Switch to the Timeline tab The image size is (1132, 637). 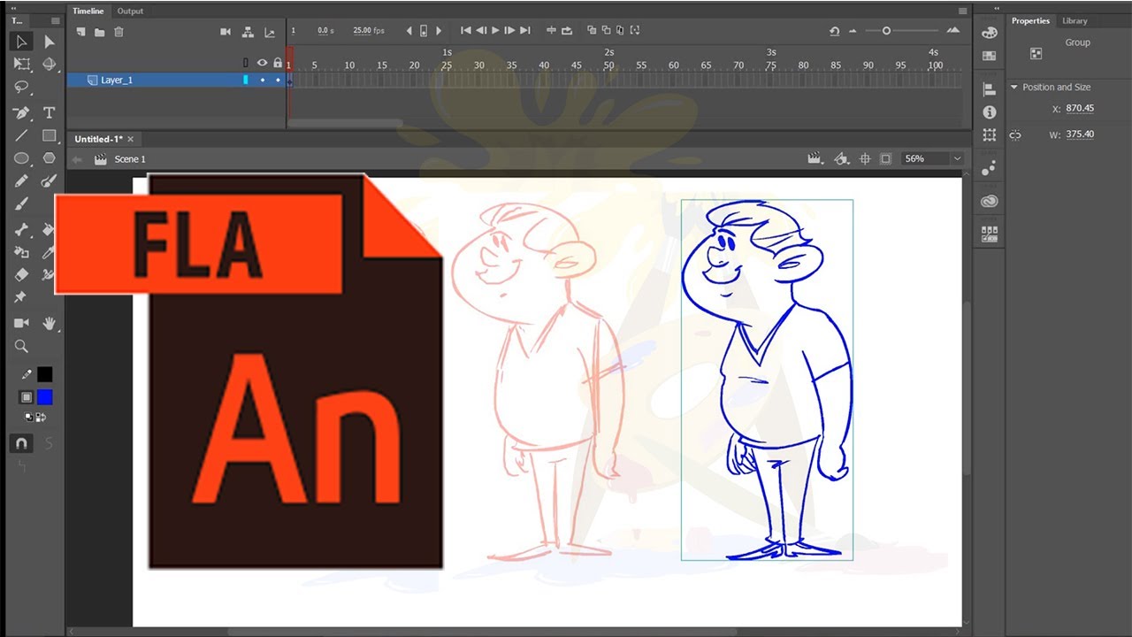point(88,12)
